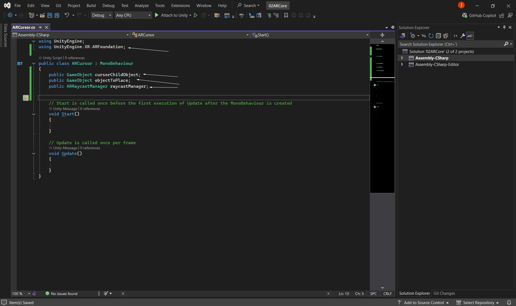516x306 pixels.
Task: Expand the Assembly-CSharp-Editor project node
Action: pyautogui.click(x=402, y=65)
